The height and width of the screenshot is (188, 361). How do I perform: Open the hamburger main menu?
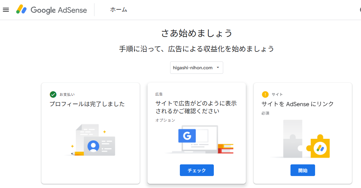click(x=6, y=10)
